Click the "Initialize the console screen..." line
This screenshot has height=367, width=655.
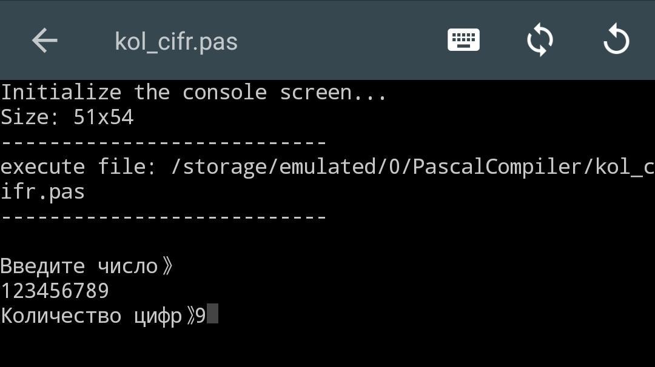pyautogui.click(x=193, y=93)
